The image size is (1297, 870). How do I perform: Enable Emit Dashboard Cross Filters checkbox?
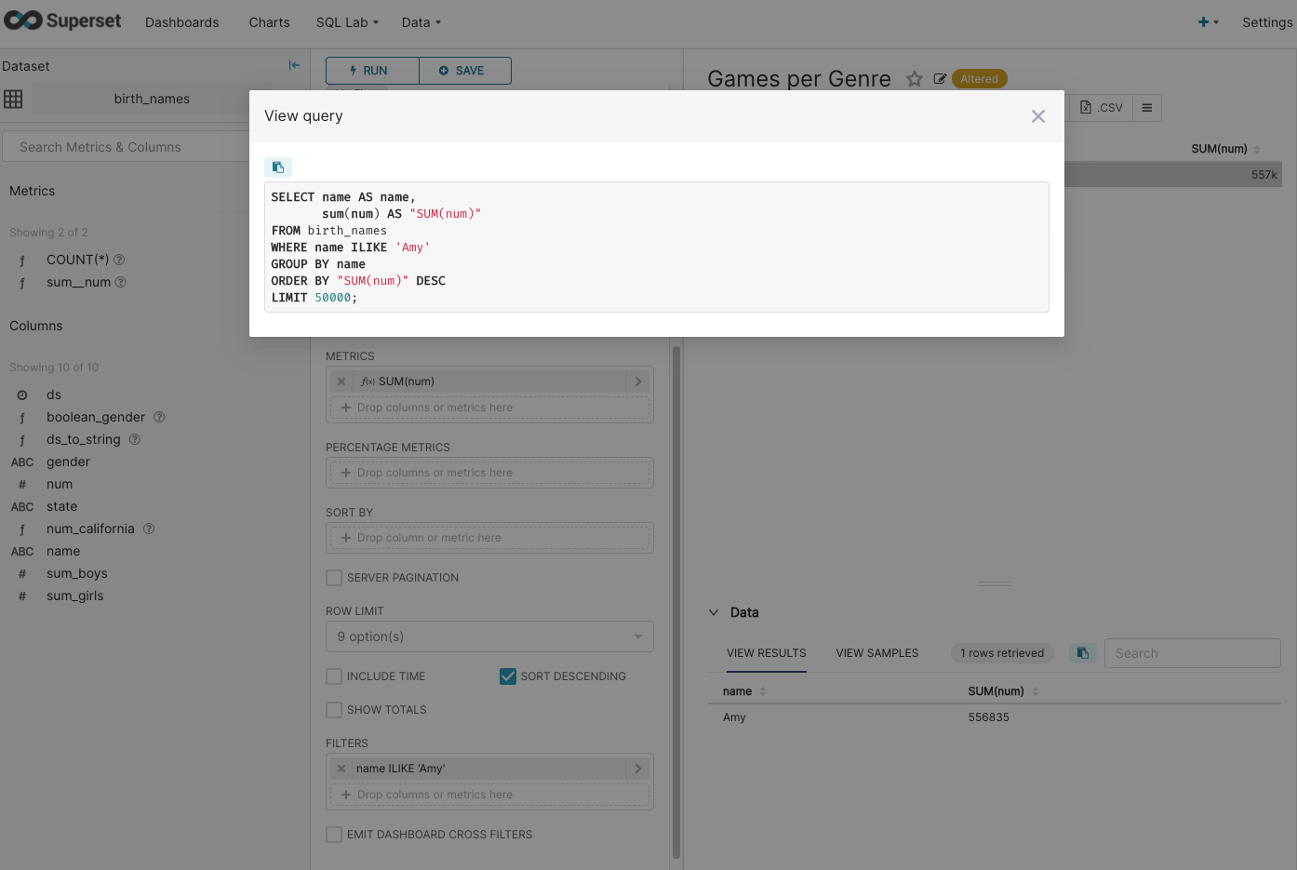click(334, 835)
